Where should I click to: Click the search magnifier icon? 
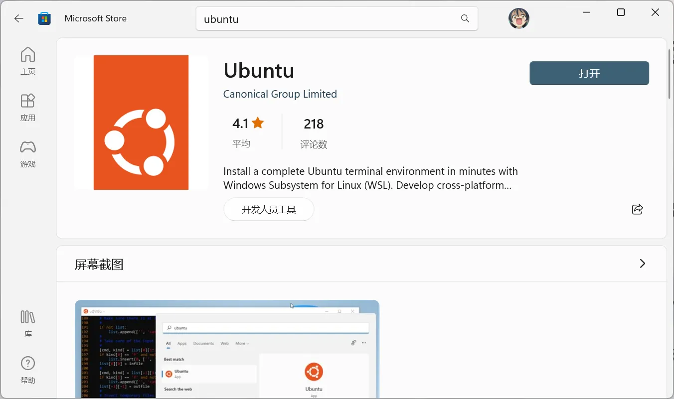465,18
